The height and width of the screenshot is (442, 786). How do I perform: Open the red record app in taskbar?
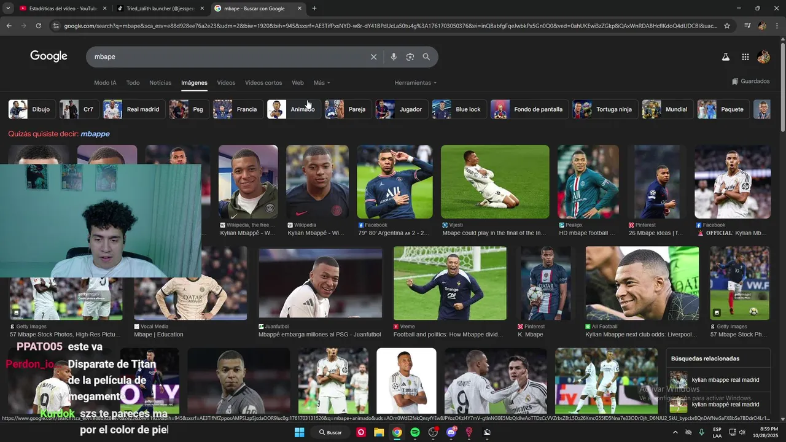pyautogui.click(x=361, y=432)
